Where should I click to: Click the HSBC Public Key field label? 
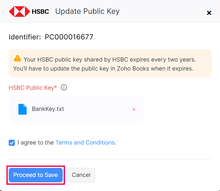point(32,87)
